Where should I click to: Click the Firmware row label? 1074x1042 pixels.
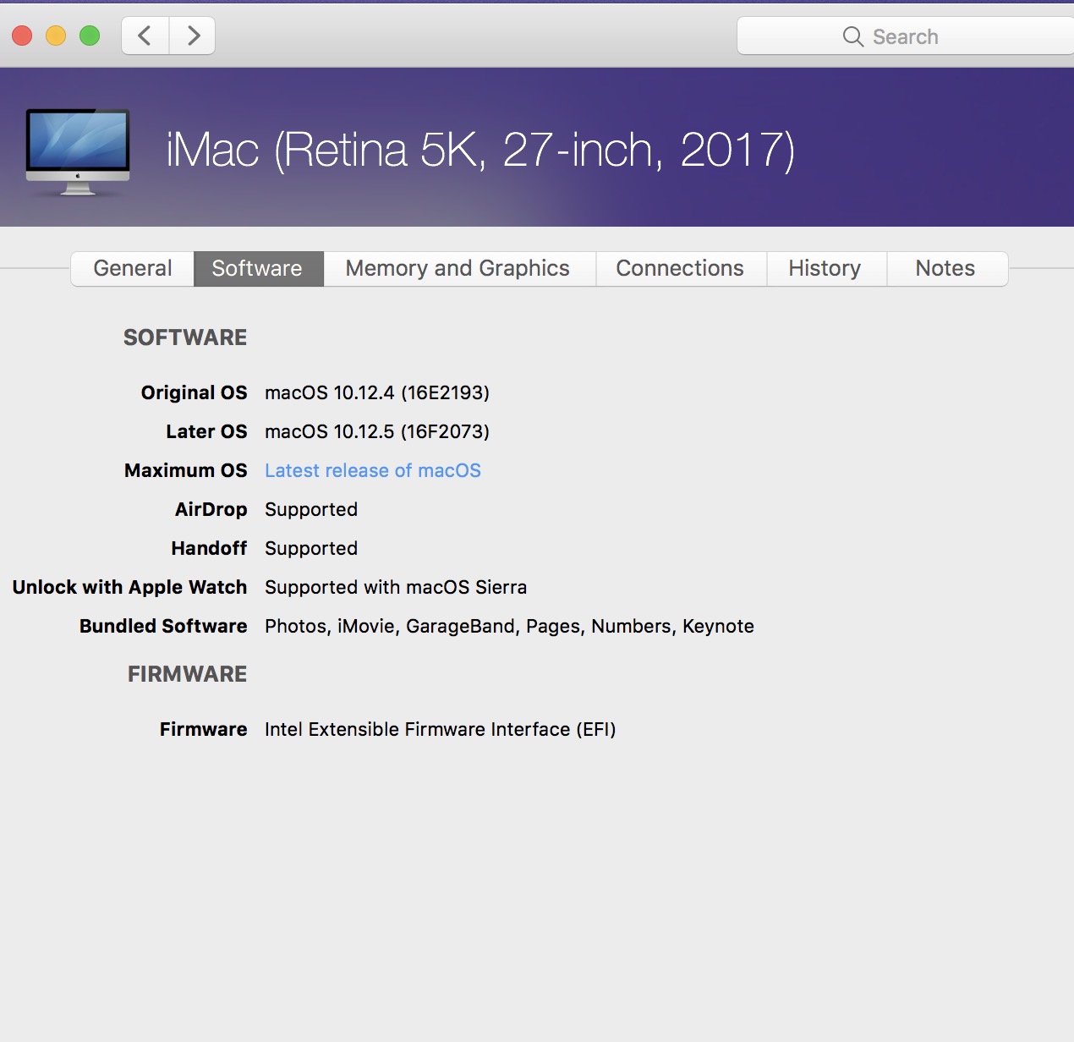pyautogui.click(x=204, y=729)
